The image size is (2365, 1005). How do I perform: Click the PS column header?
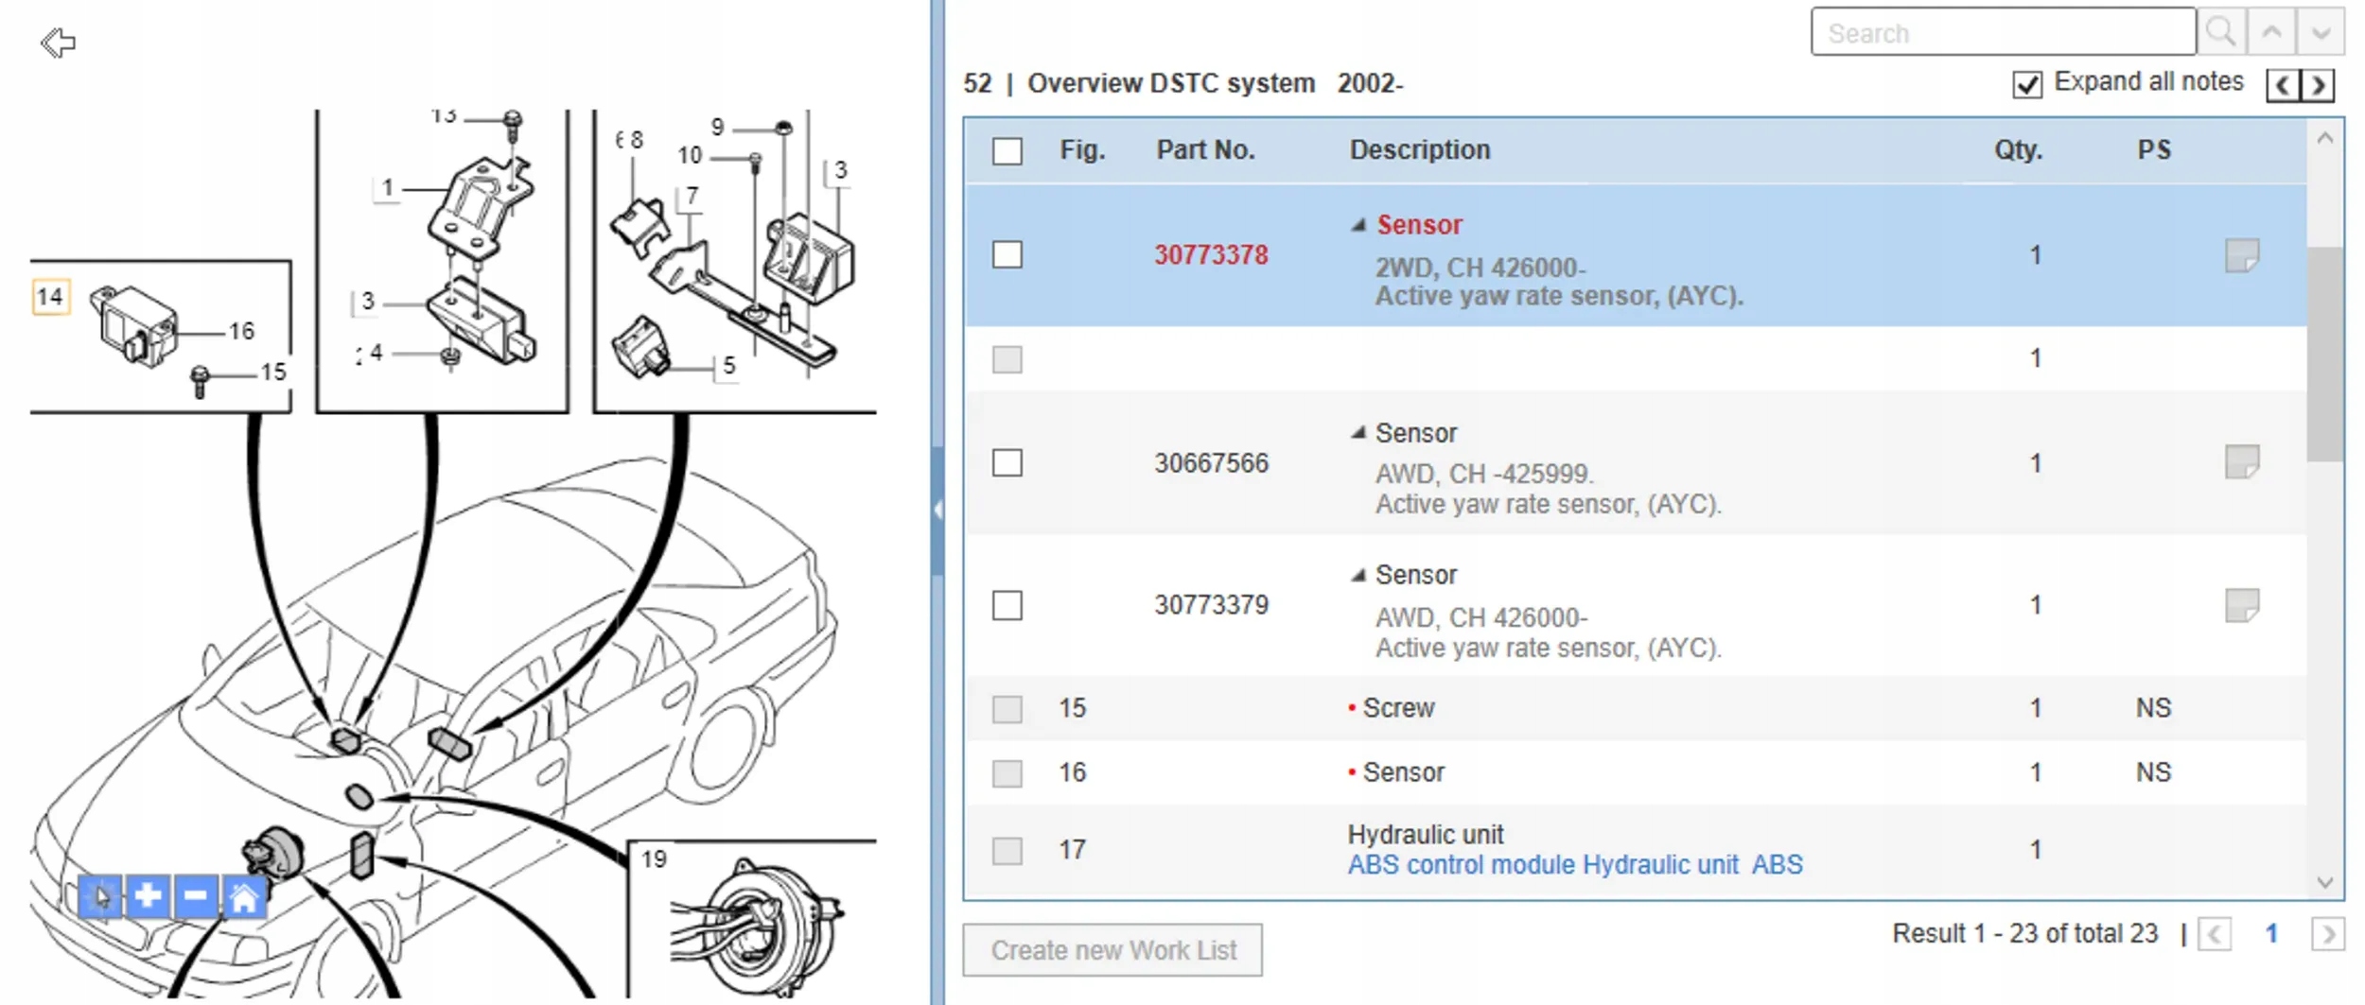pos(2154,150)
